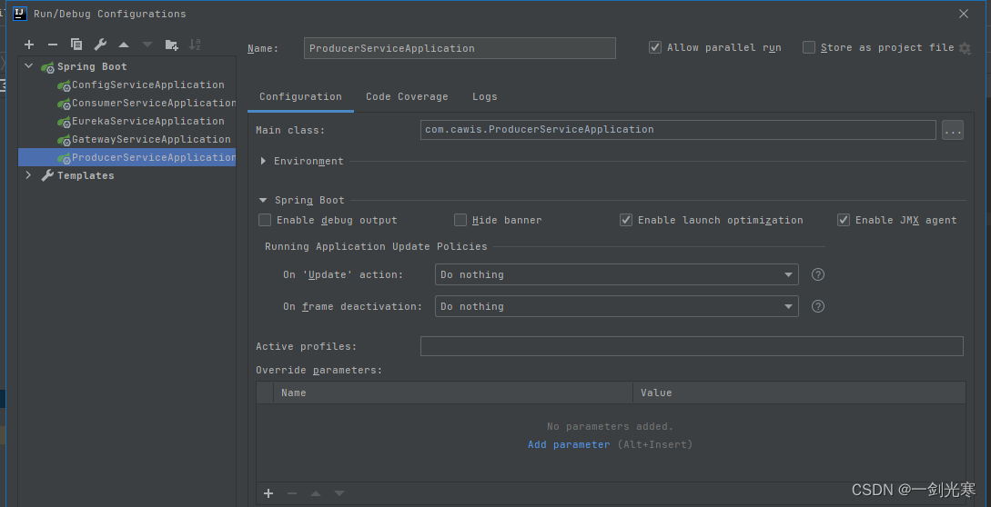Screen dimensions: 991x507
Task: Collapse Spring Boot tree node
Action: point(28,66)
